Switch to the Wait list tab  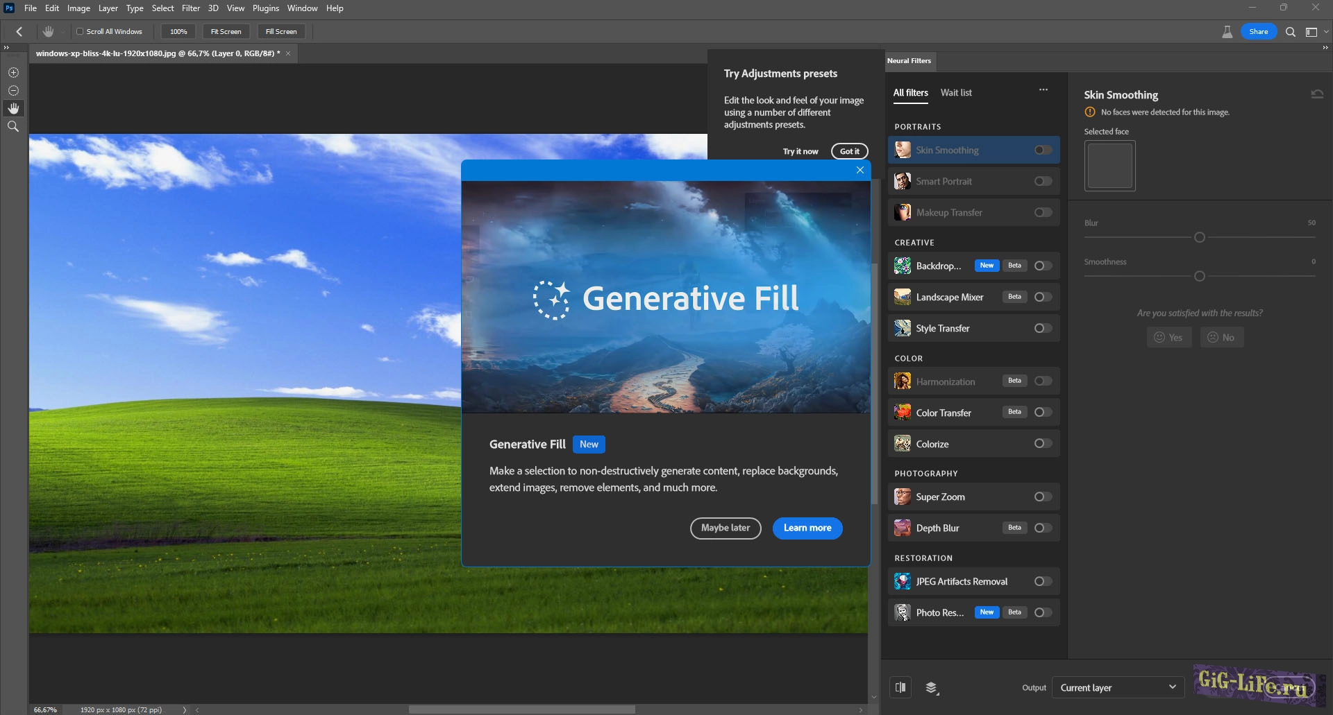(955, 92)
